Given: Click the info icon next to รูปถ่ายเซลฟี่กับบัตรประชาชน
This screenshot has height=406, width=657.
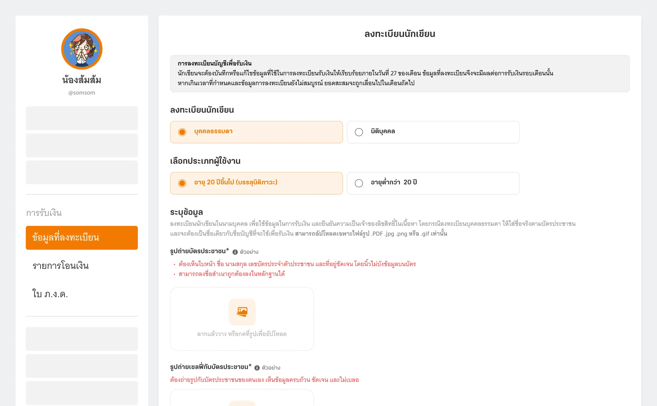Looking at the screenshot, I should pyautogui.click(x=257, y=367).
